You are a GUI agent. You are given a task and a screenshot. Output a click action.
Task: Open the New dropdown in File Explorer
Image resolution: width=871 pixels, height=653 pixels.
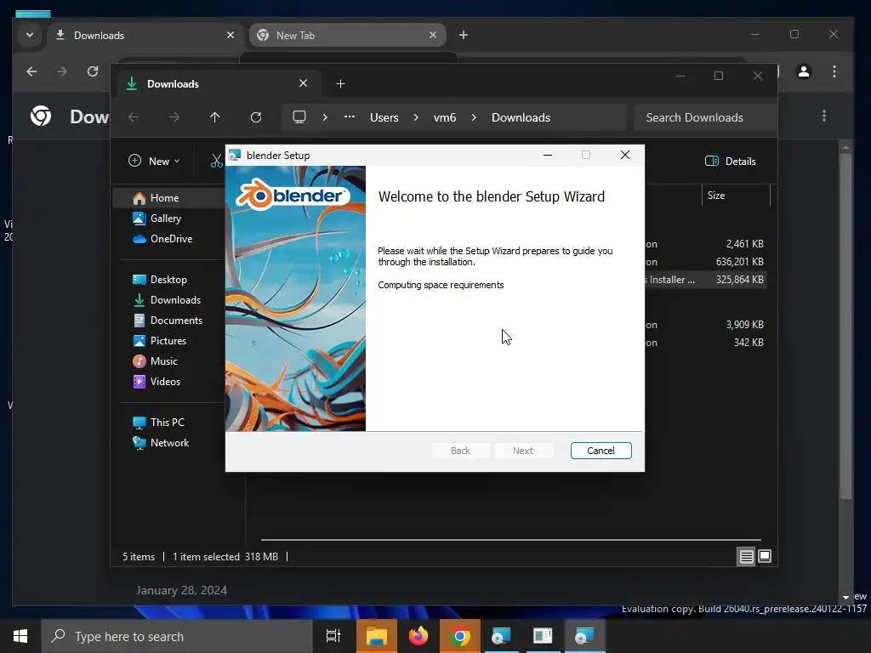(x=155, y=161)
